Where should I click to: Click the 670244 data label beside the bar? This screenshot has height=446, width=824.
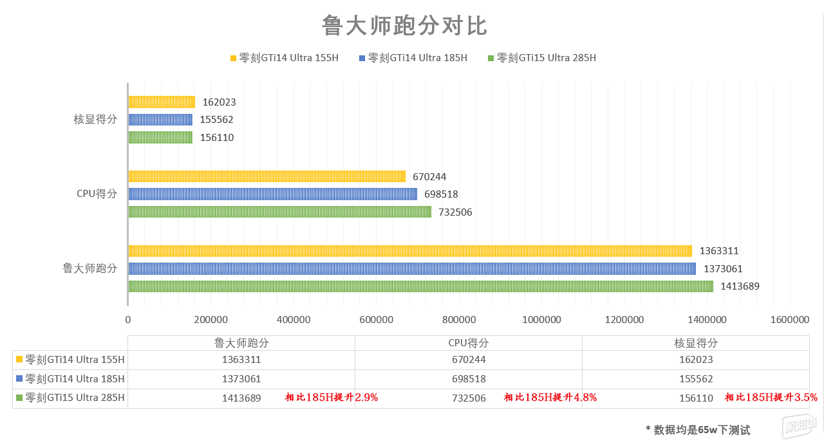[x=429, y=176]
